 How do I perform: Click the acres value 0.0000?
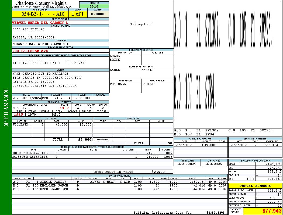tap(98, 14)
